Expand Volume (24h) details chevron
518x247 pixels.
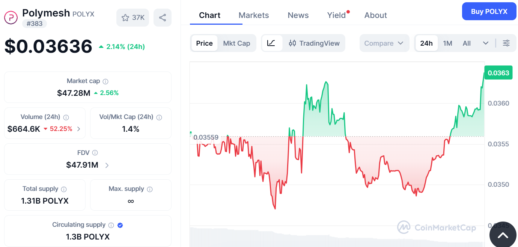(78, 129)
